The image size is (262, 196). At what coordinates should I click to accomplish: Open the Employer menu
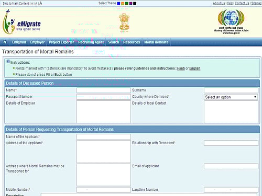click(37, 42)
